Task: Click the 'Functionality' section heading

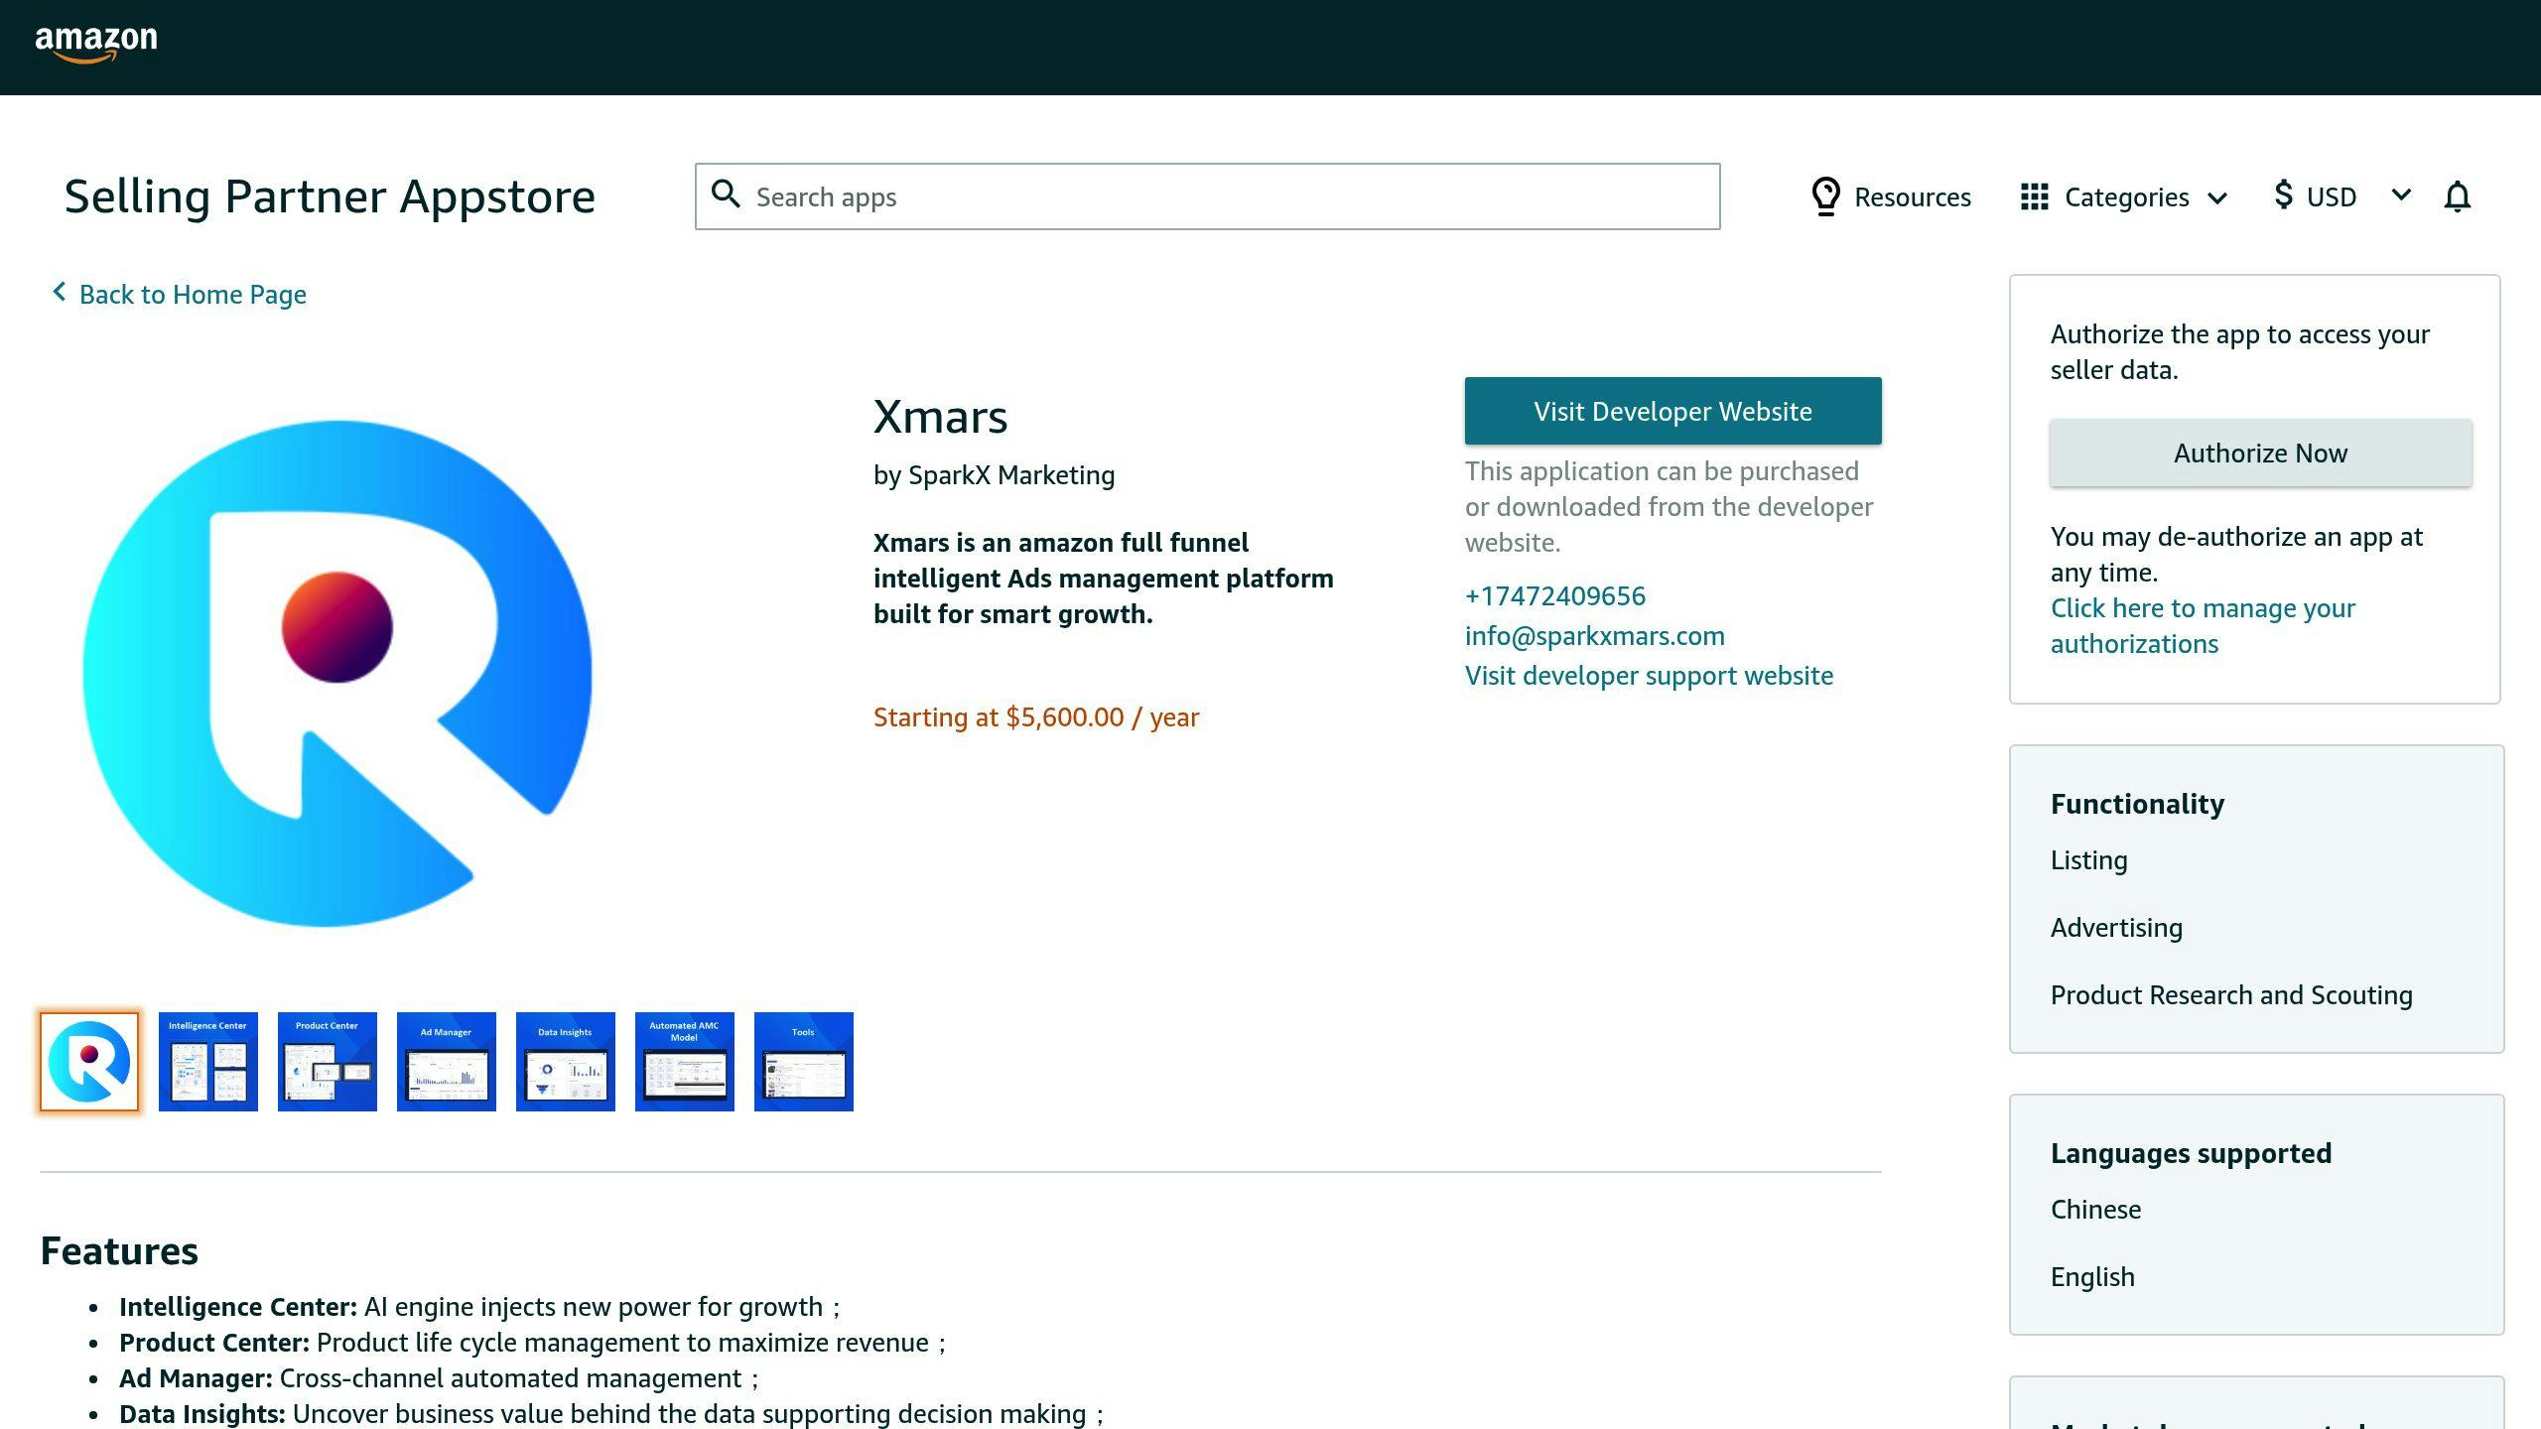Action: 2137,804
